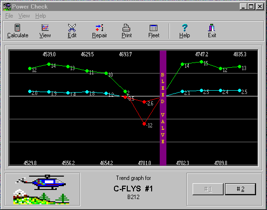267x210 pixels.
Task: Click the Power Check title bar icon
Action: pyautogui.click(x=7, y=7)
